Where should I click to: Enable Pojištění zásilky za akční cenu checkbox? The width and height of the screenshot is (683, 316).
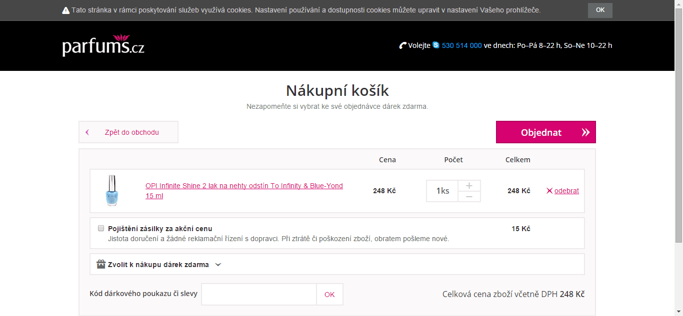click(101, 228)
